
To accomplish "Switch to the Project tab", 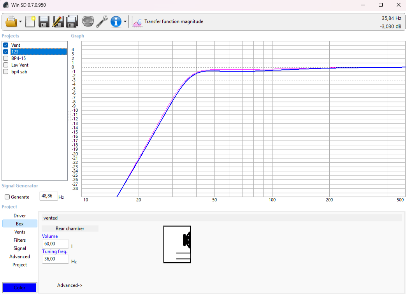I will [20, 265].
